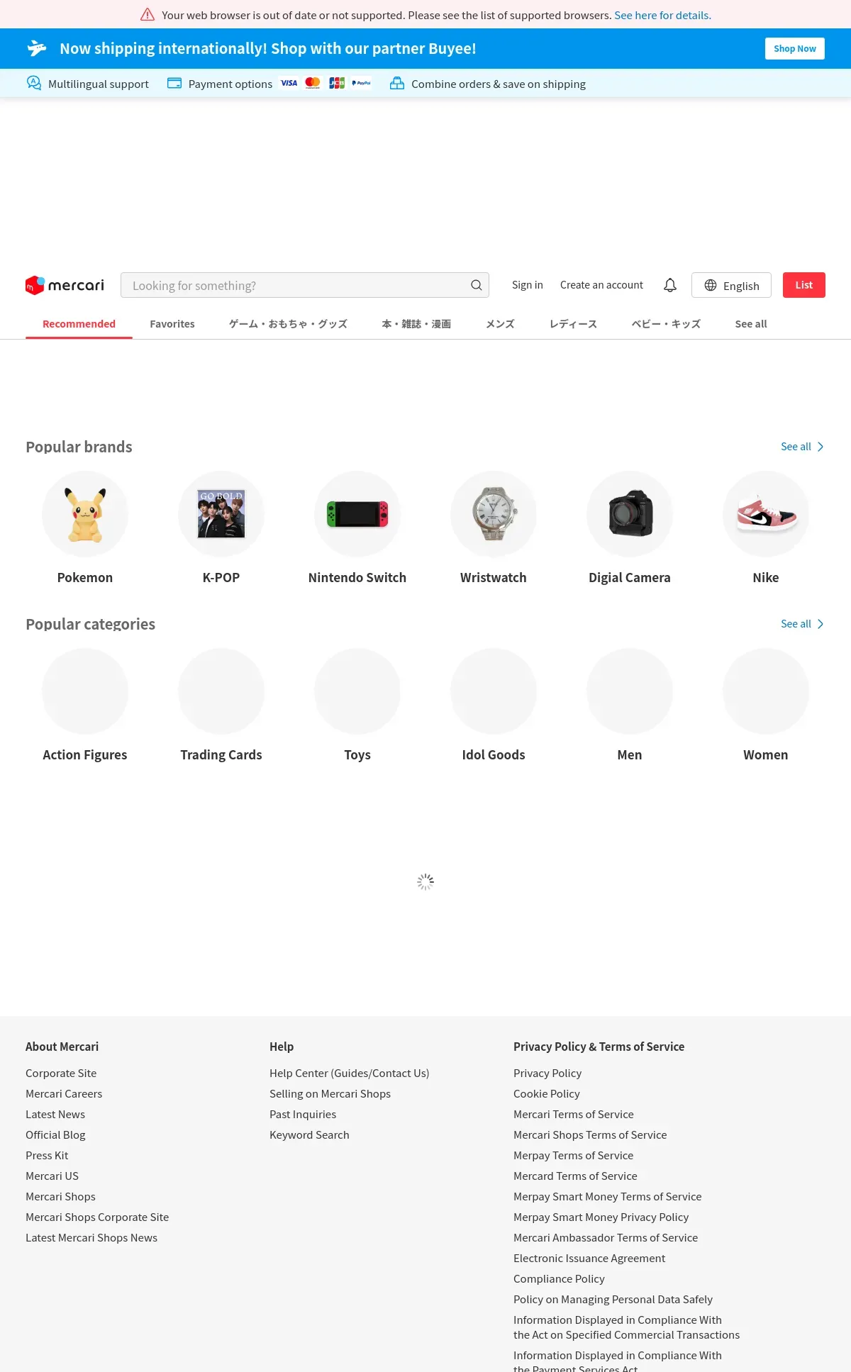
Task: Click the Payment options card icon
Action: pos(174,83)
